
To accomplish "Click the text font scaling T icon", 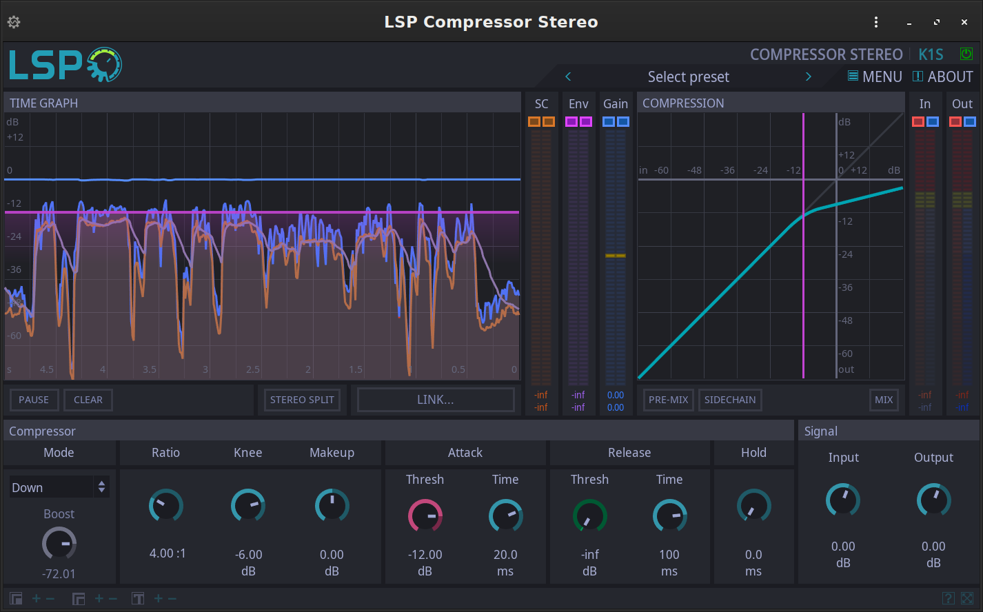I will 138,598.
